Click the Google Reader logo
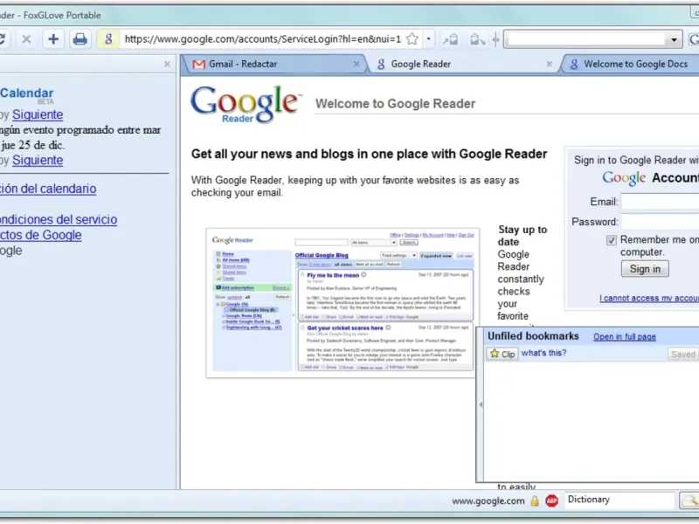This screenshot has width=699, height=524. pos(246,104)
